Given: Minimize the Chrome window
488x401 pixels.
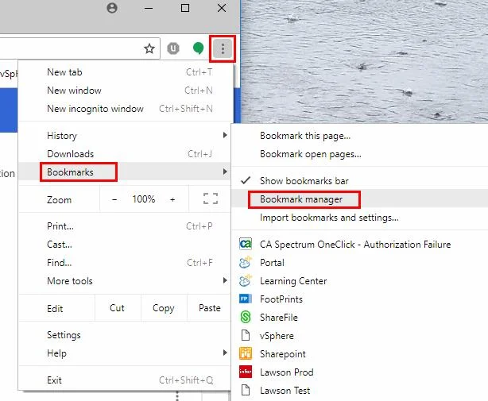Looking at the screenshot, I should 149,8.
